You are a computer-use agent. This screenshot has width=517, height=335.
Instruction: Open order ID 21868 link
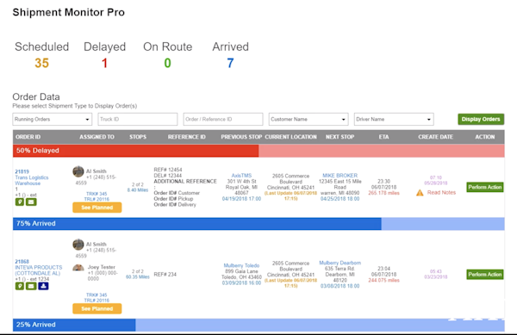pos(22,262)
